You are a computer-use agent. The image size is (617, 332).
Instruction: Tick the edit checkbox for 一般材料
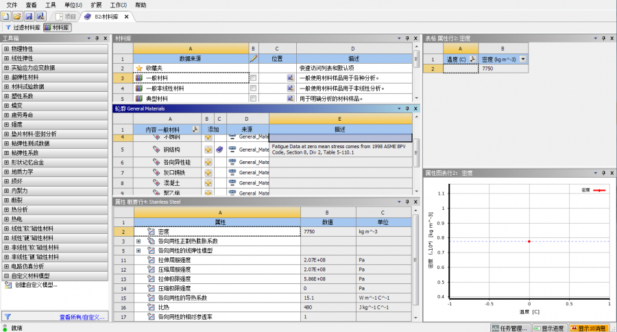pos(254,78)
